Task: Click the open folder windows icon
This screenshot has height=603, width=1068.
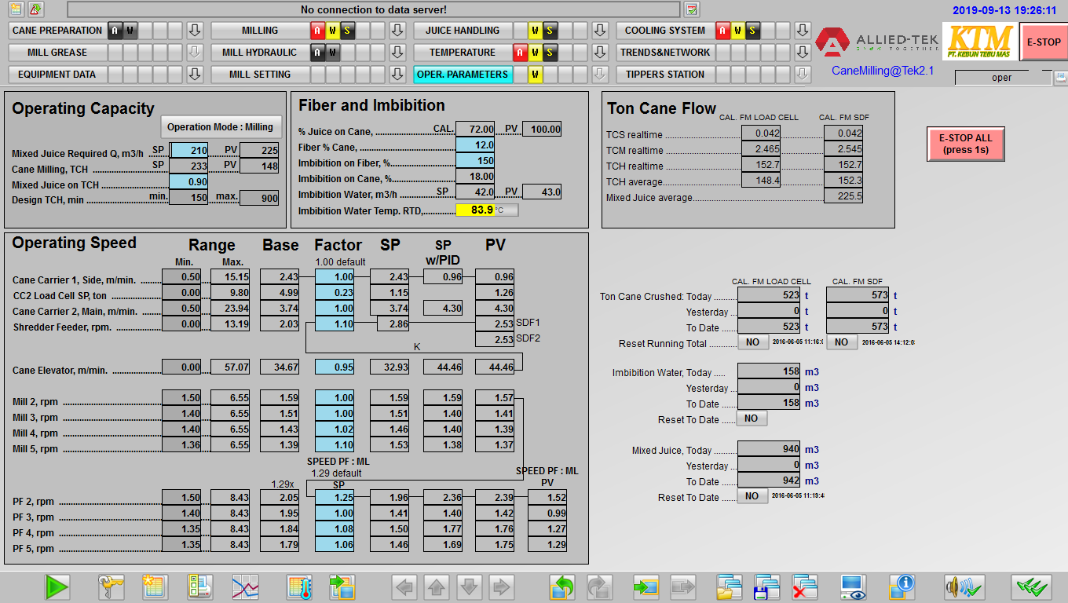Action: click(730, 587)
